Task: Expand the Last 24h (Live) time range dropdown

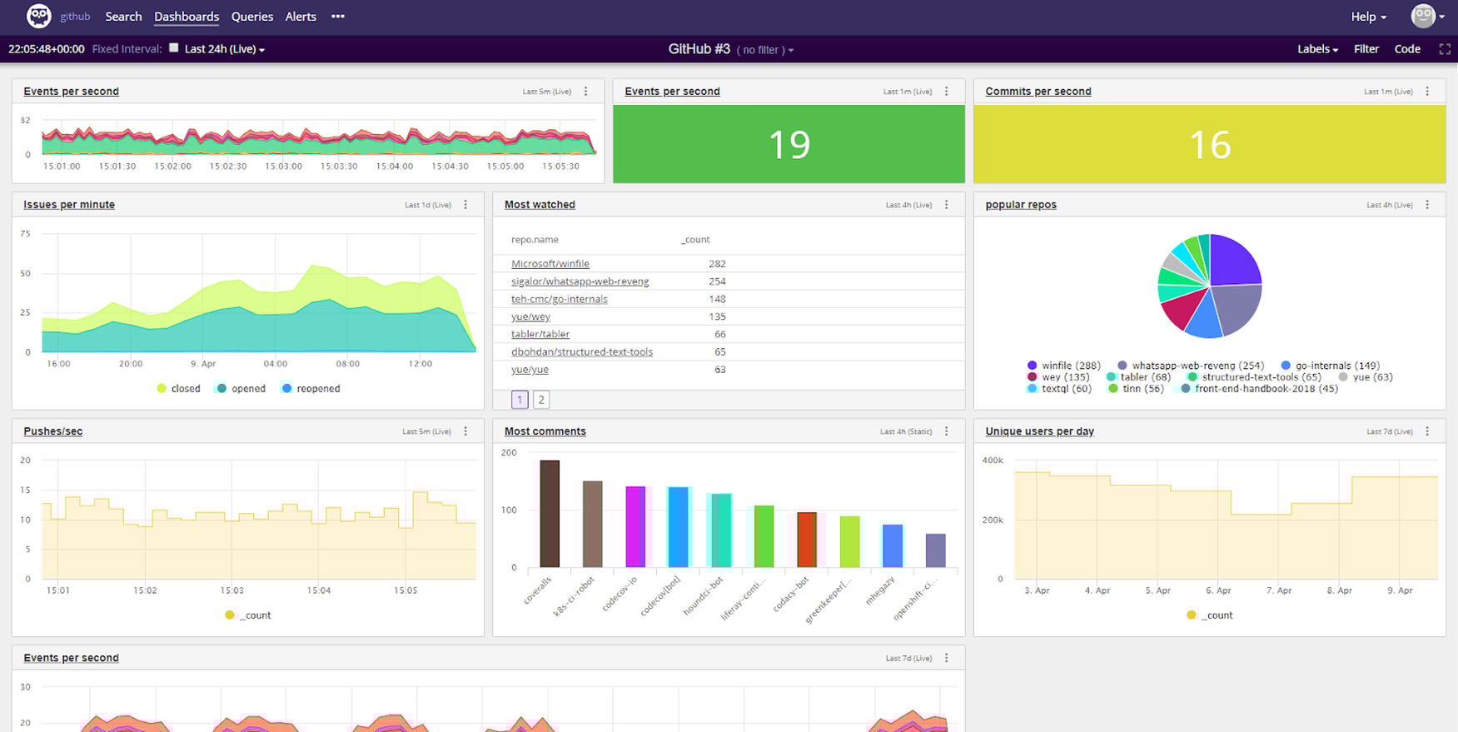Action: 224,49
